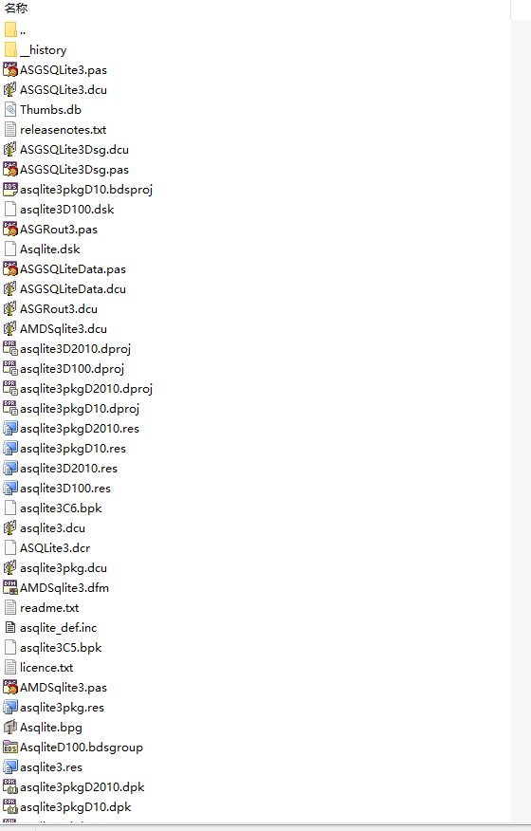
Task: Select the asqlite3pkgD10.dpk file name
Action: [76, 807]
